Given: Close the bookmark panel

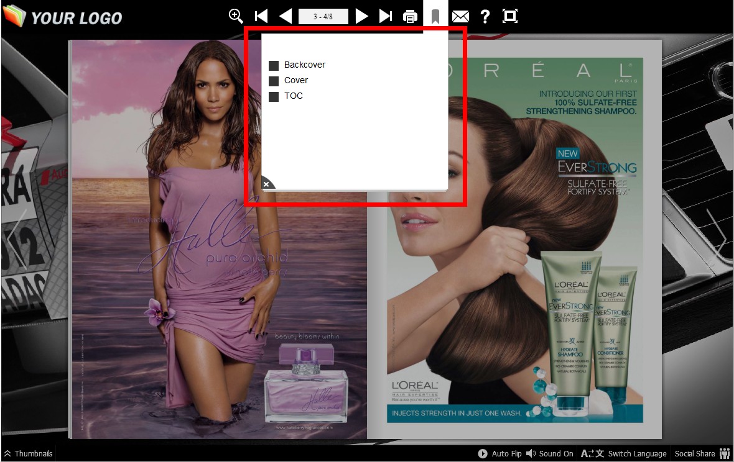Looking at the screenshot, I should [x=266, y=184].
